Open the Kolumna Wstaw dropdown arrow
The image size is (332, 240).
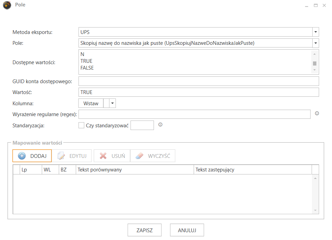point(112,104)
